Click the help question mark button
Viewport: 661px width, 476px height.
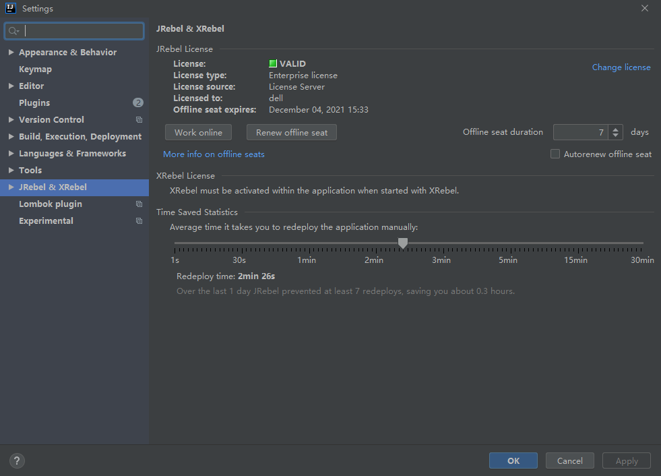17,460
